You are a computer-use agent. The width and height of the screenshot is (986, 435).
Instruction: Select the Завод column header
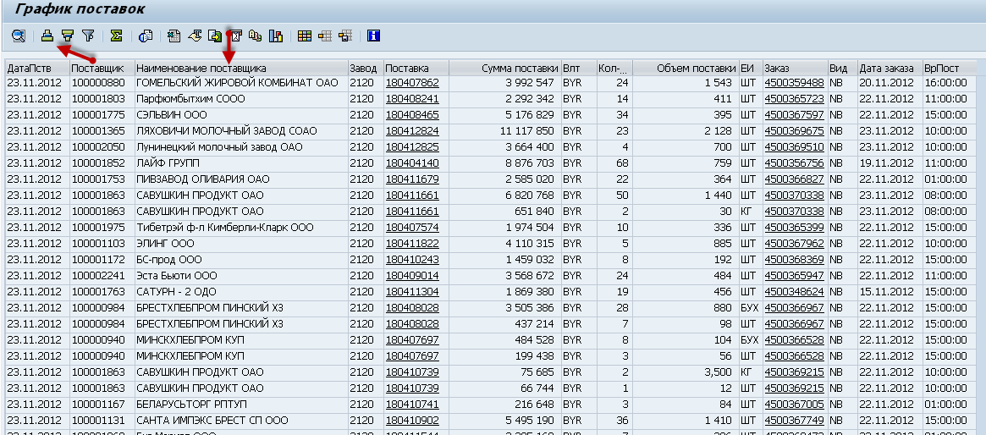(x=366, y=68)
